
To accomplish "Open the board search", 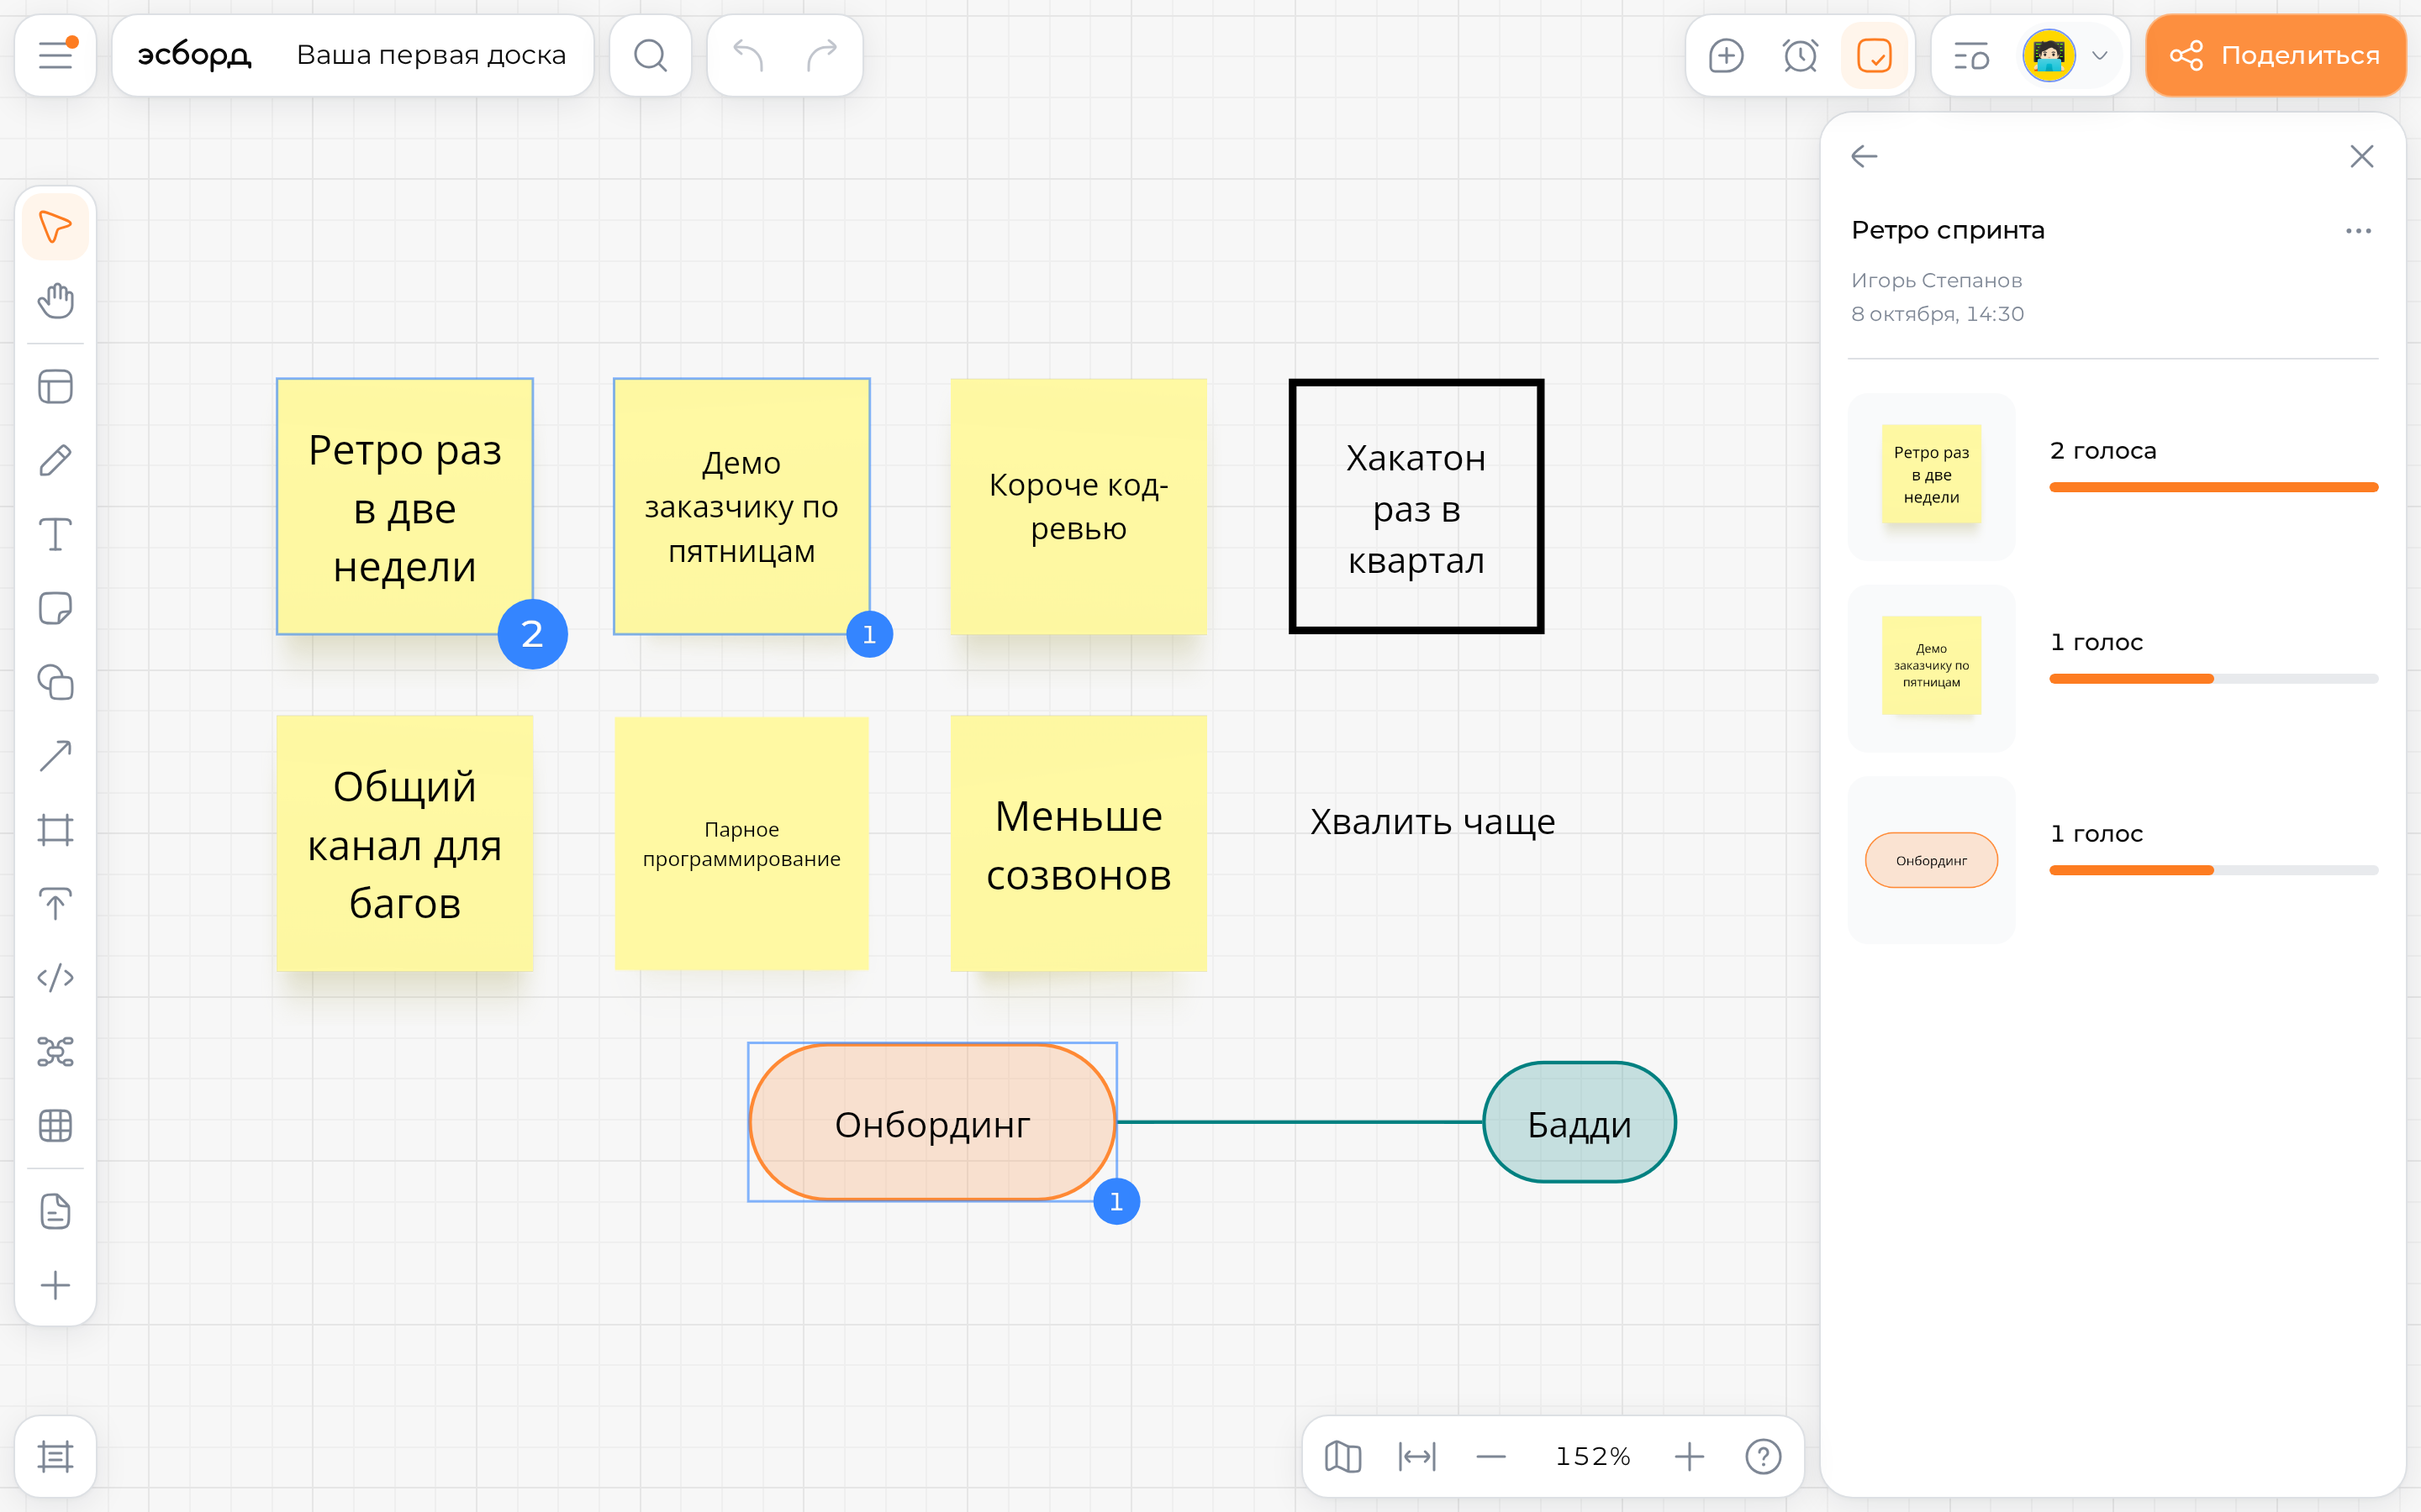I will [651, 55].
